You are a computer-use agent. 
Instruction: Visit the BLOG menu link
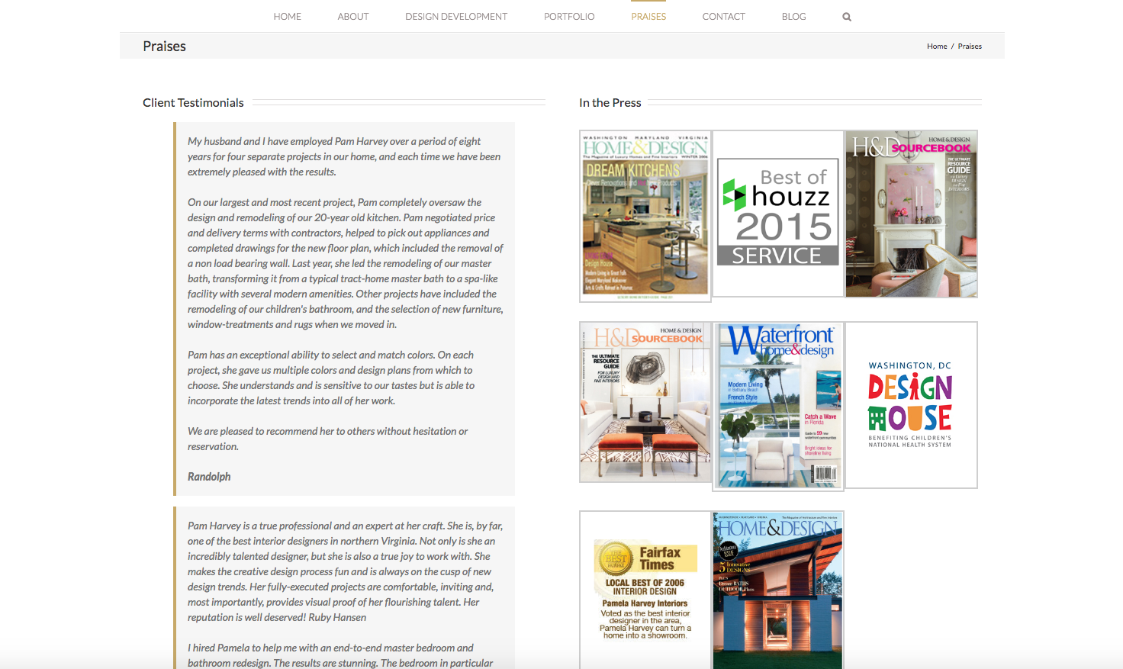(793, 17)
